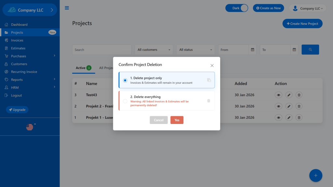Viewport: 333px width, 187px height.
Task: Click the floating blue plus button
Action: [x=315, y=176]
